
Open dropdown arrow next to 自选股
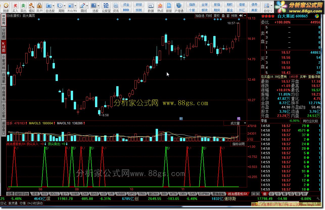click(54, 5)
